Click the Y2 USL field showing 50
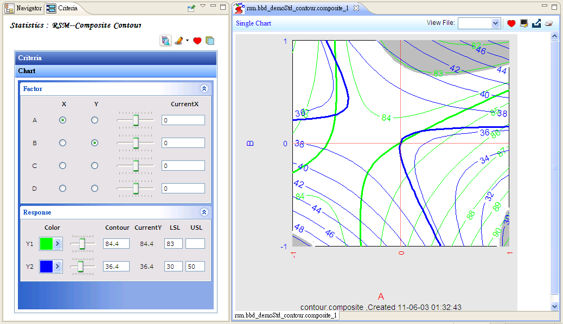The width and height of the screenshot is (563, 324). click(195, 267)
